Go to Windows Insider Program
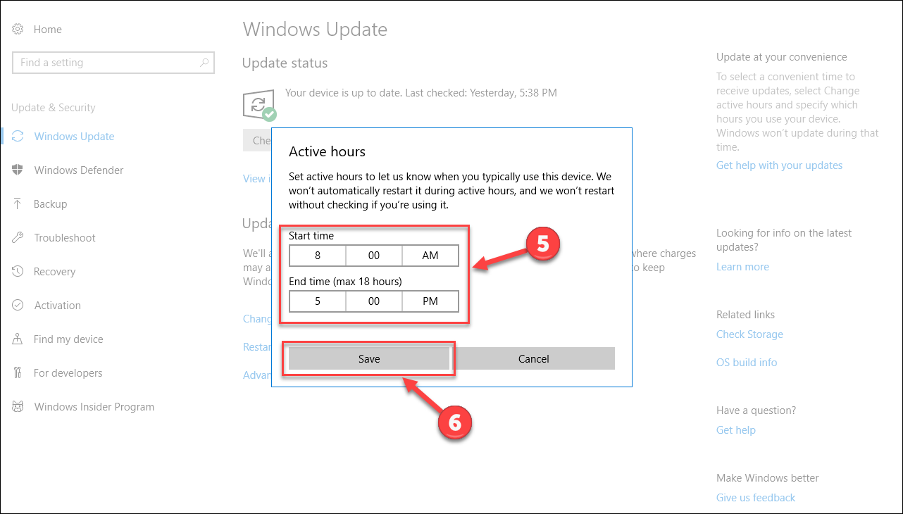The image size is (903, 514). [94, 407]
